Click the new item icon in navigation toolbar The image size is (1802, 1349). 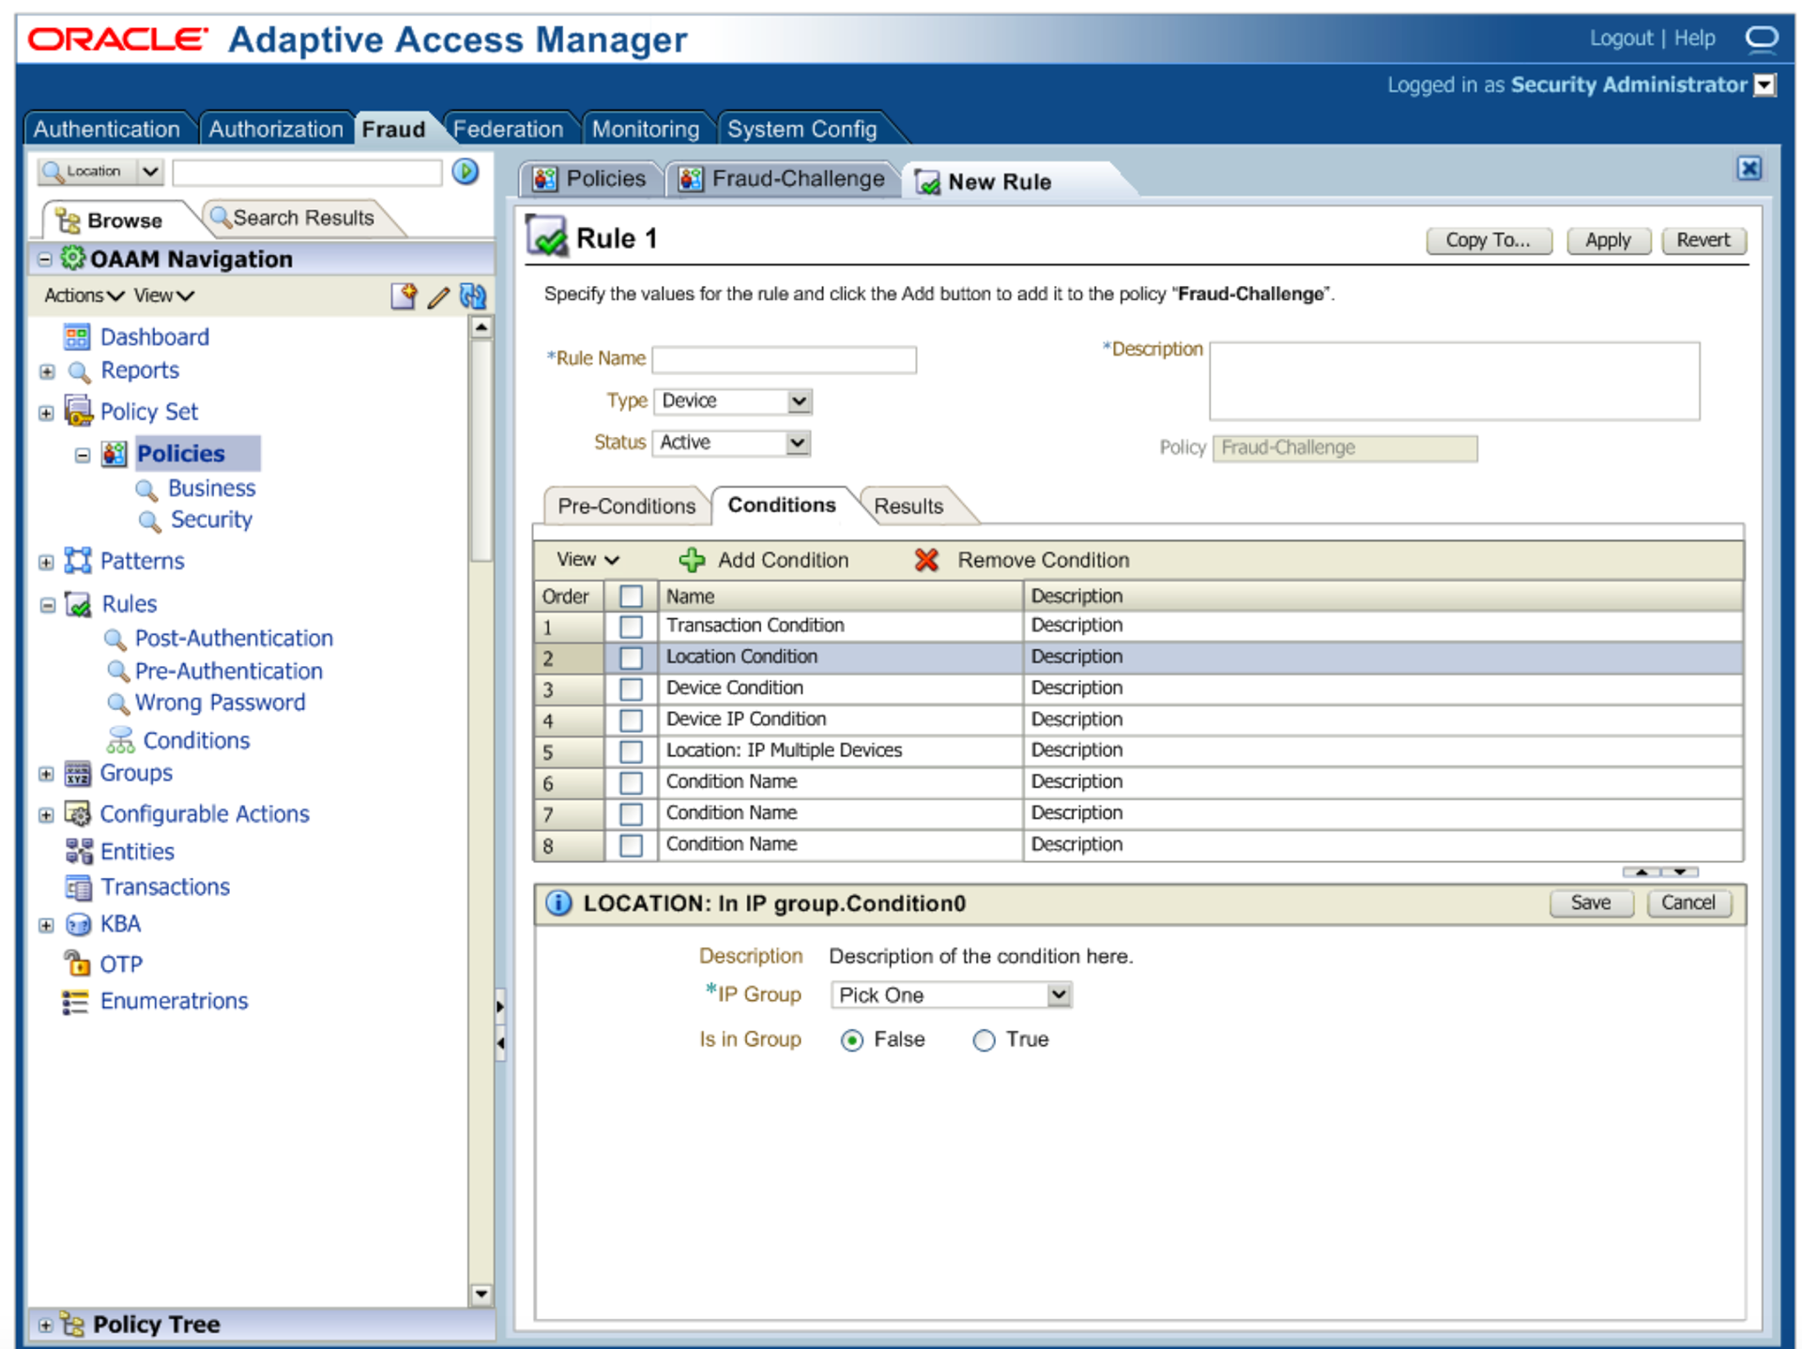pos(404,296)
